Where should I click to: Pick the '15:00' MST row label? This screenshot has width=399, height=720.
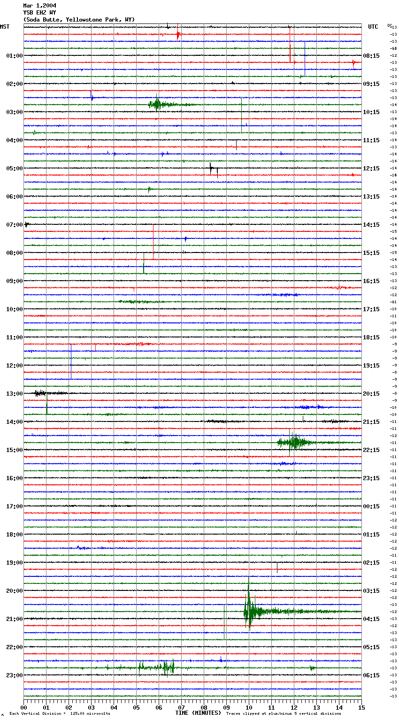(x=15, y=450)
